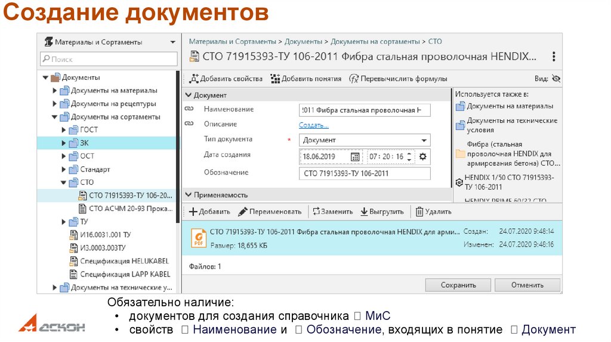Select Спецификация HELUKABEL document
Screen dimensions: 611x342
click(x=119, y=261)
